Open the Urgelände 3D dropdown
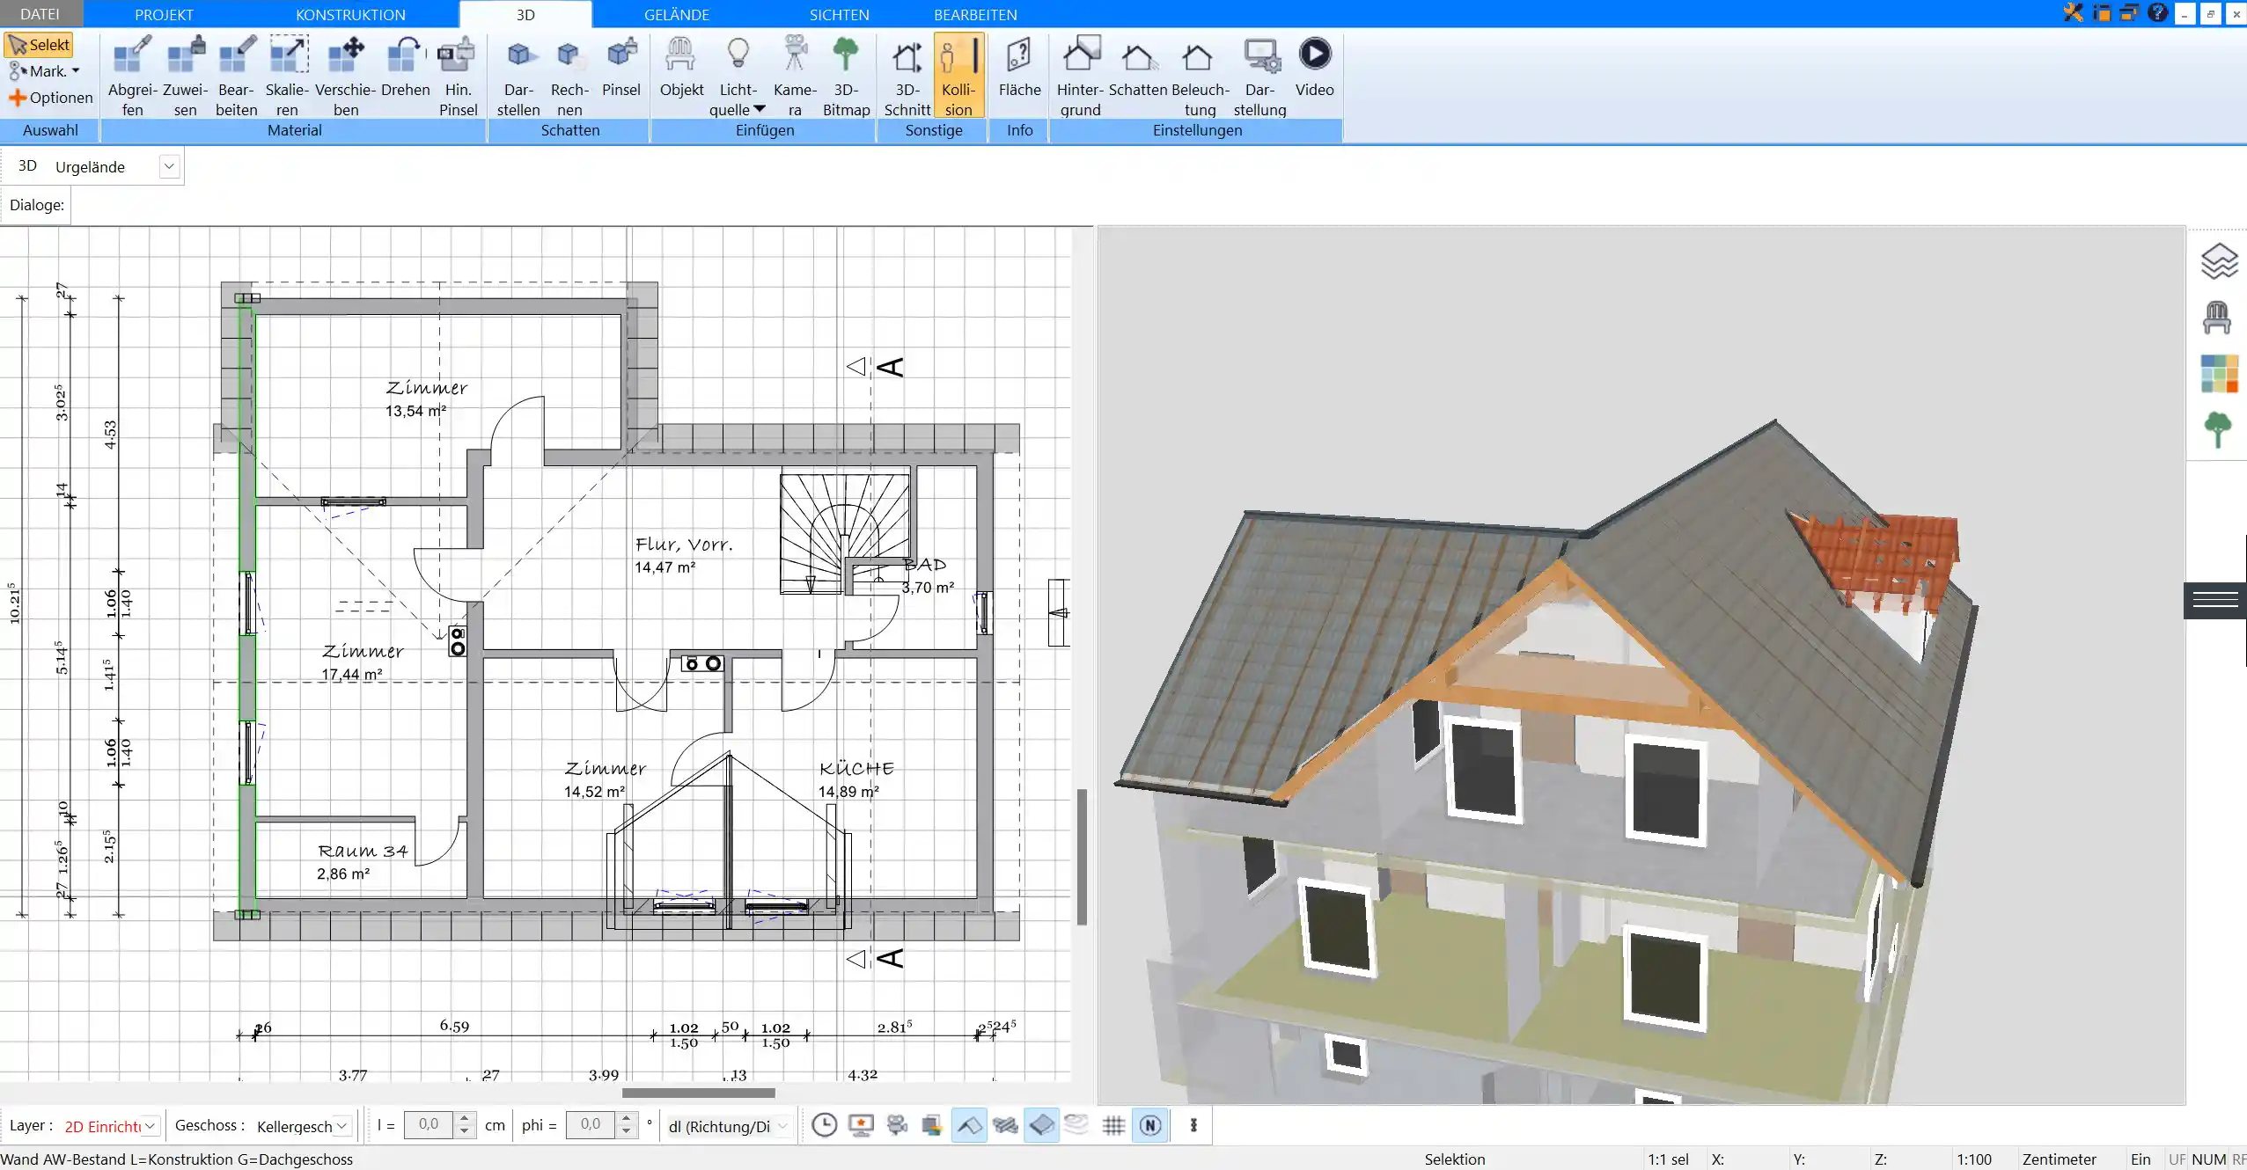2247x1170 pixels. coord(169,166)
